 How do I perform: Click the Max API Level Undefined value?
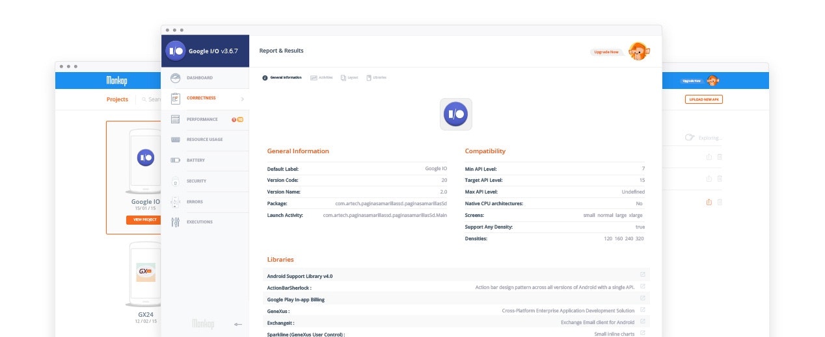[x=633, y=192]
